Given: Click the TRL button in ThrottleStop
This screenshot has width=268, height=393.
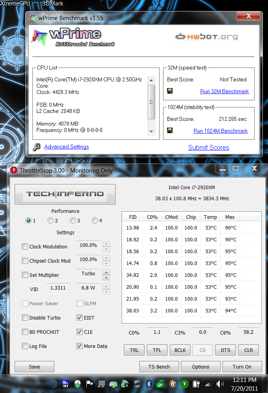Looking at the screenshot, I should pos(134,350).
